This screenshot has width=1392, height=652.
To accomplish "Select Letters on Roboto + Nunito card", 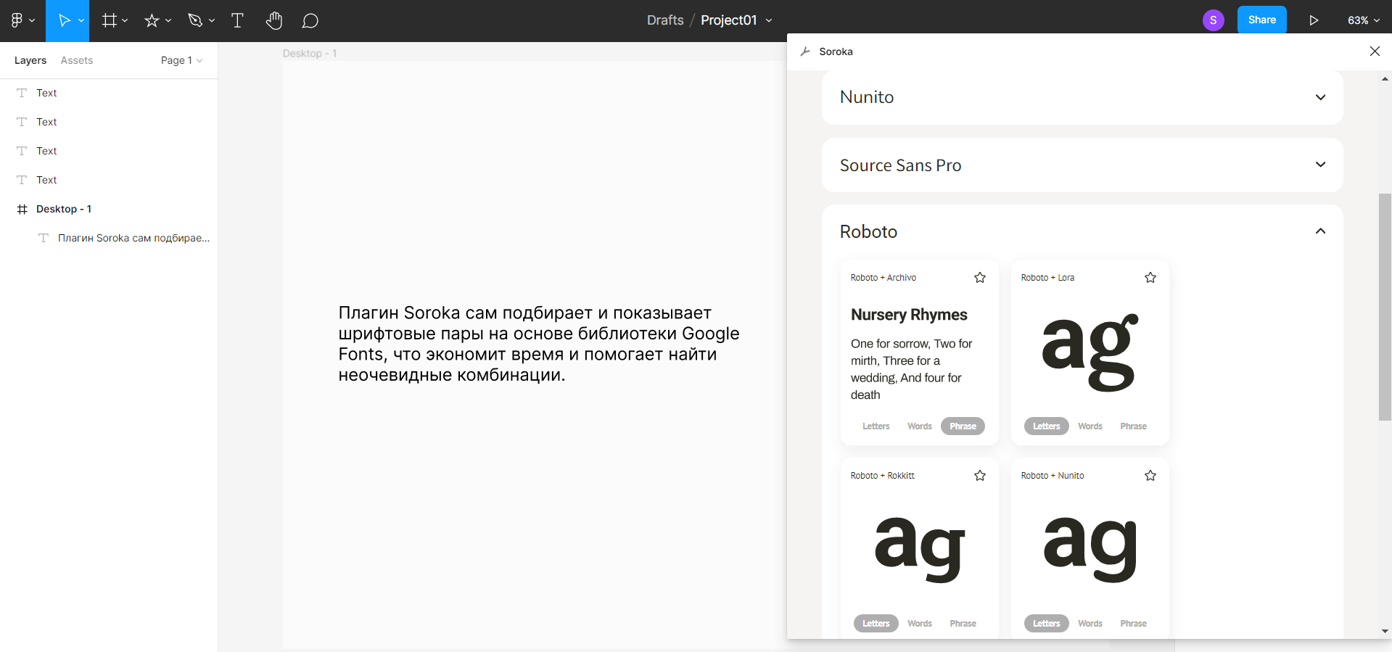I will (x=1046, y=624).
